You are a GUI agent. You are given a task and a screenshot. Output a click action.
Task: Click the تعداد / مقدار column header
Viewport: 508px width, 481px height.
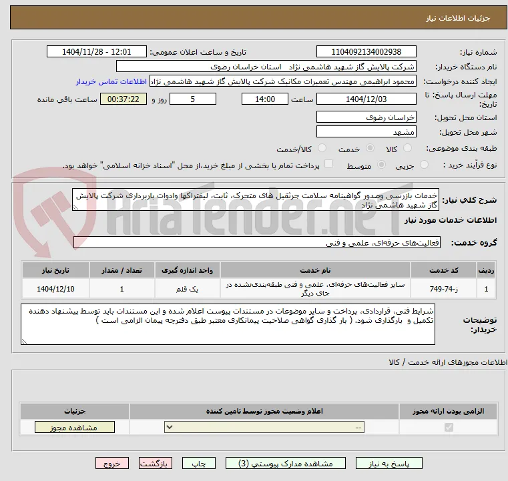click(121, 270)
